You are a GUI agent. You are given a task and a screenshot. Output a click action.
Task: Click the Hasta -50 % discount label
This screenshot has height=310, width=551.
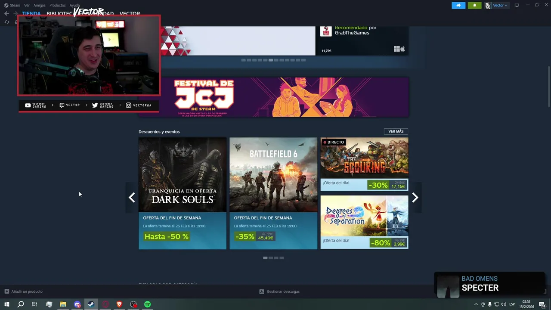pos(166,236)
